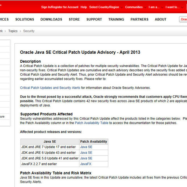Click 'Patch Availability Table and Risk Matrix' heading

click(x=56, y=173)
